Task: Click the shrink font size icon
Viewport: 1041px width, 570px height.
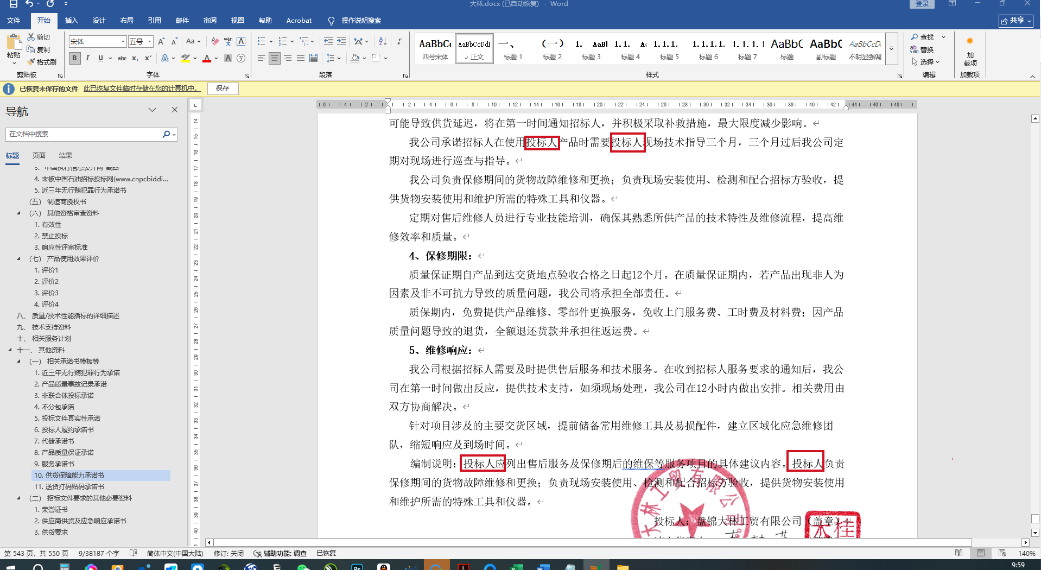Action: (x=174, y=41)
